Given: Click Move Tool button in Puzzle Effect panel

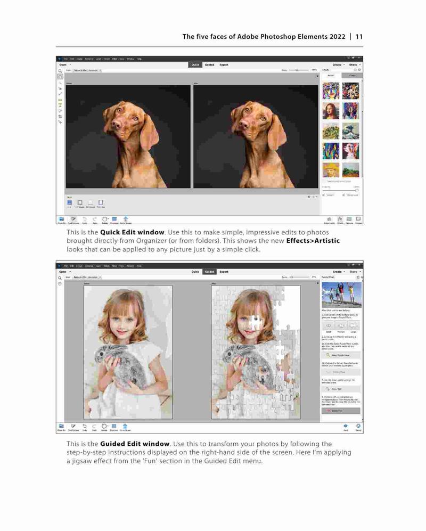Looking at the screenshot, I should click(341, 389).
